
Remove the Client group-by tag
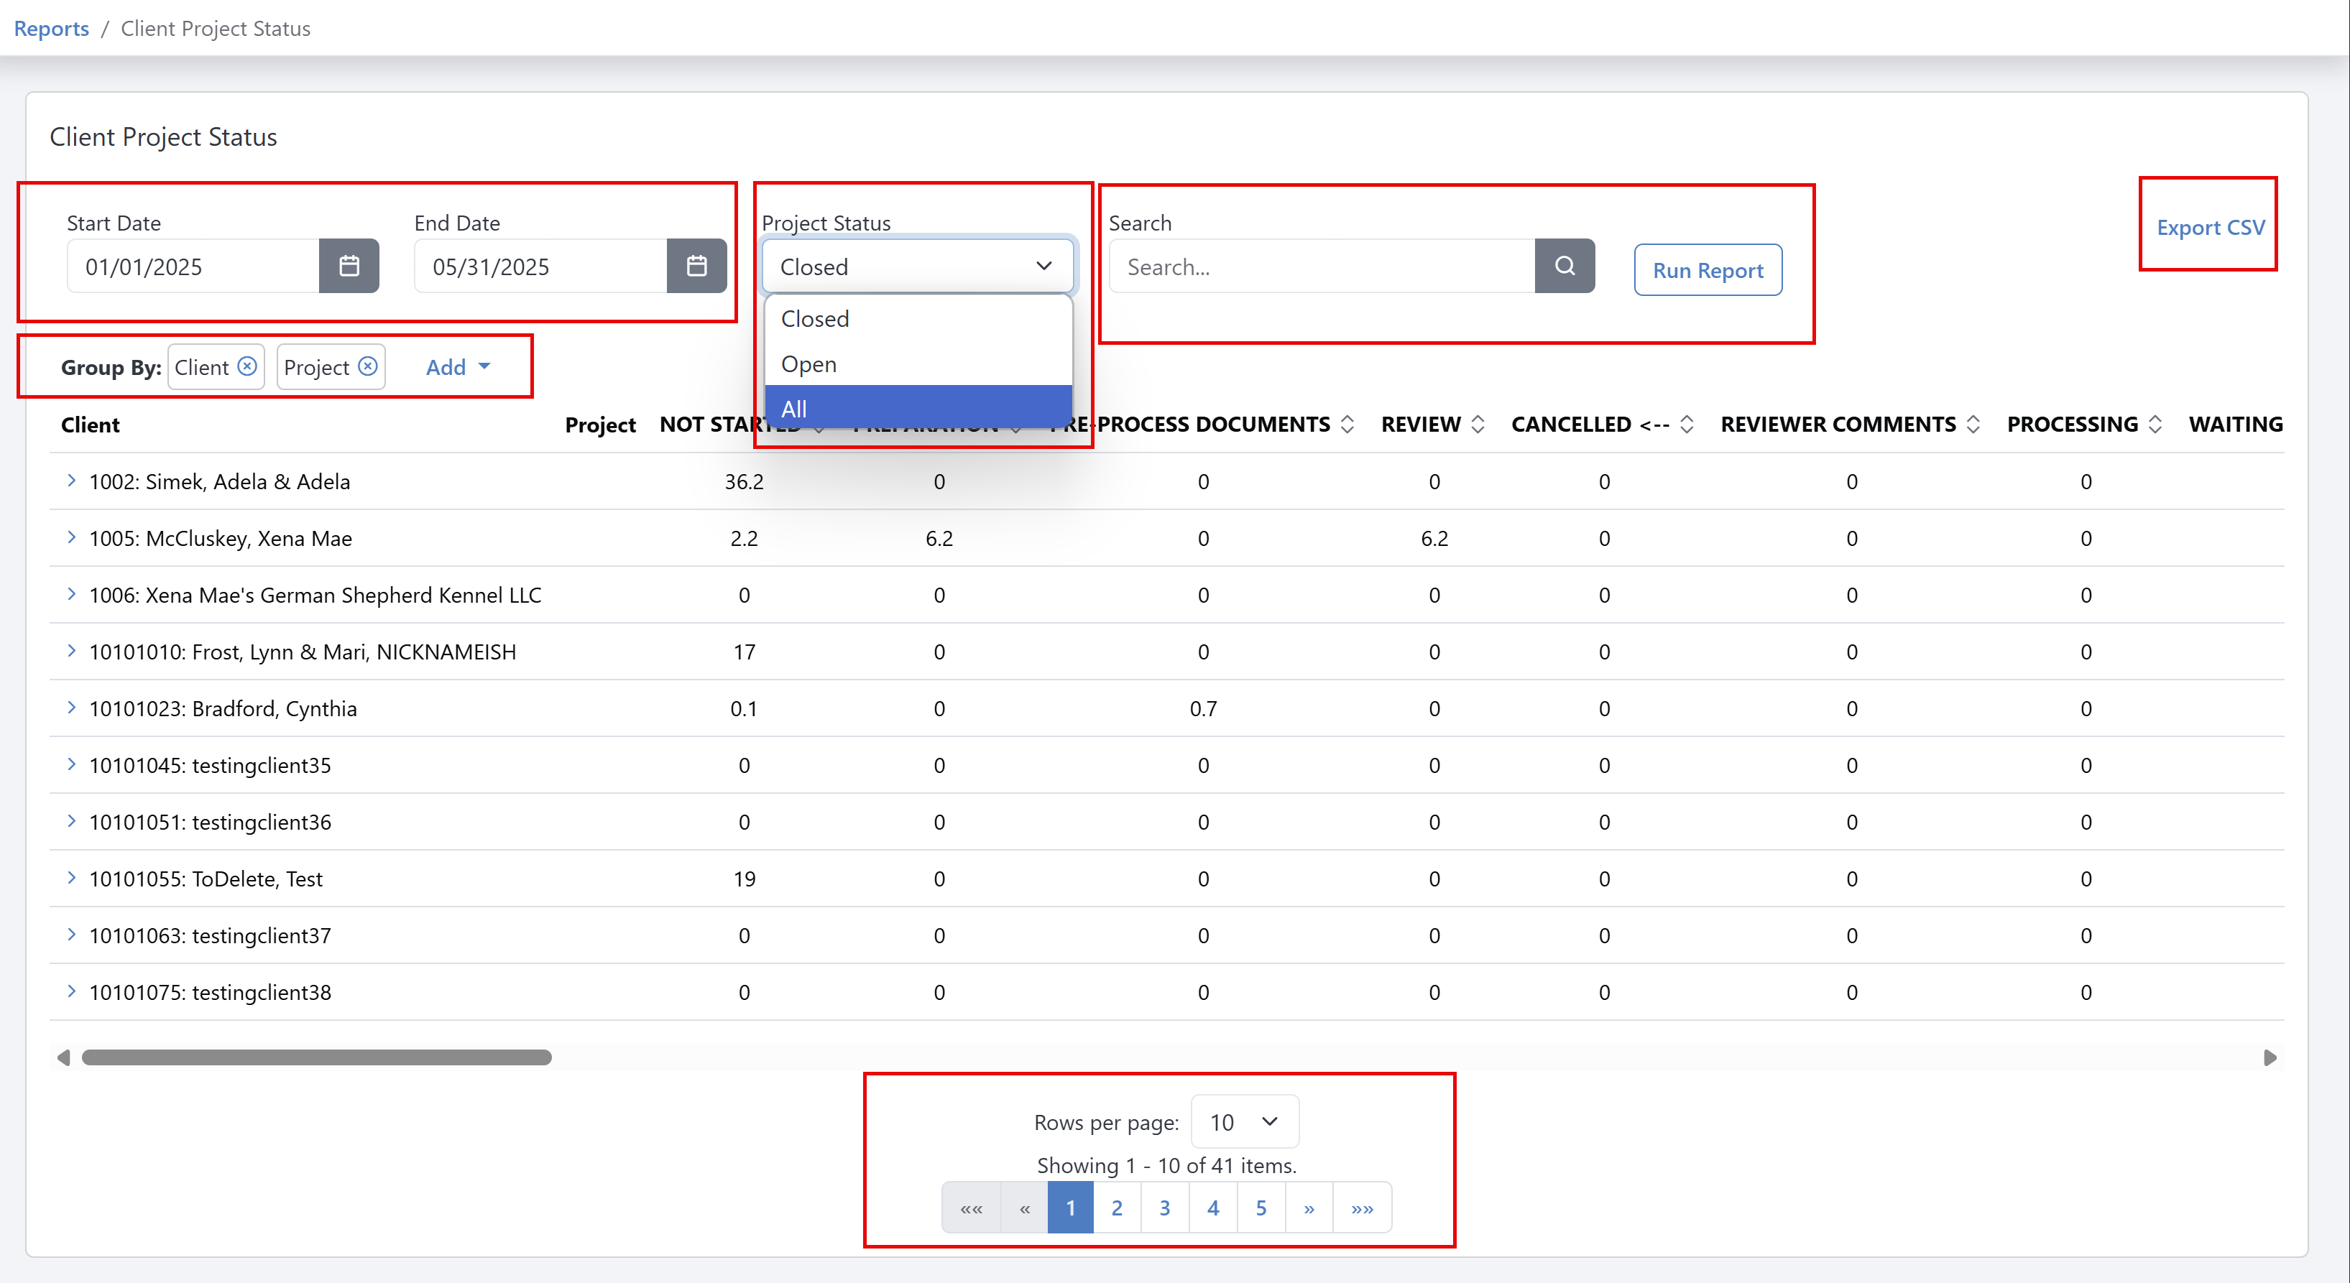[247, 366]
